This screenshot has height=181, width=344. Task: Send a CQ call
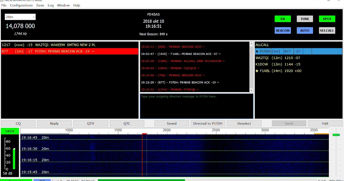click(x=18, y=123)
